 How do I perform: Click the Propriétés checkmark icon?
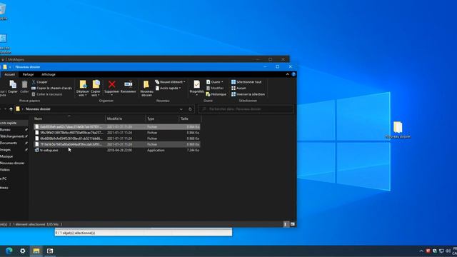click(x=197, y=84)
